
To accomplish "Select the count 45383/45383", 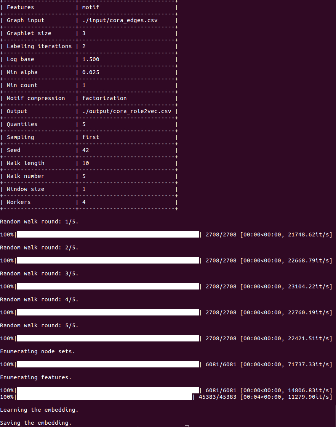I will pyautogui.click(x=218, y=397).
